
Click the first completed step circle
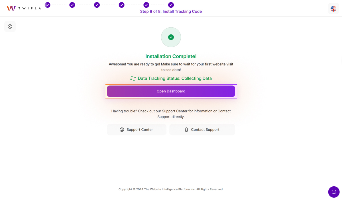tap(48, 5)
